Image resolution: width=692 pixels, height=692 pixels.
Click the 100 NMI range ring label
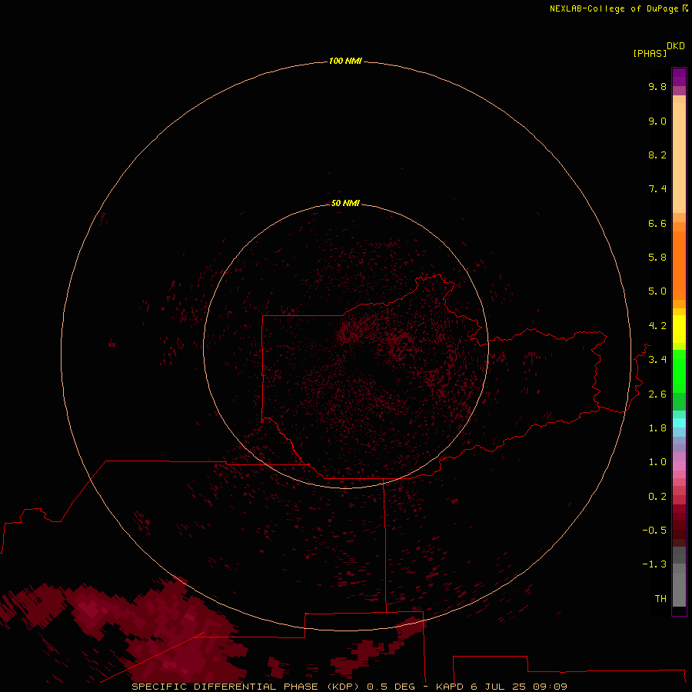pos(345,61)
